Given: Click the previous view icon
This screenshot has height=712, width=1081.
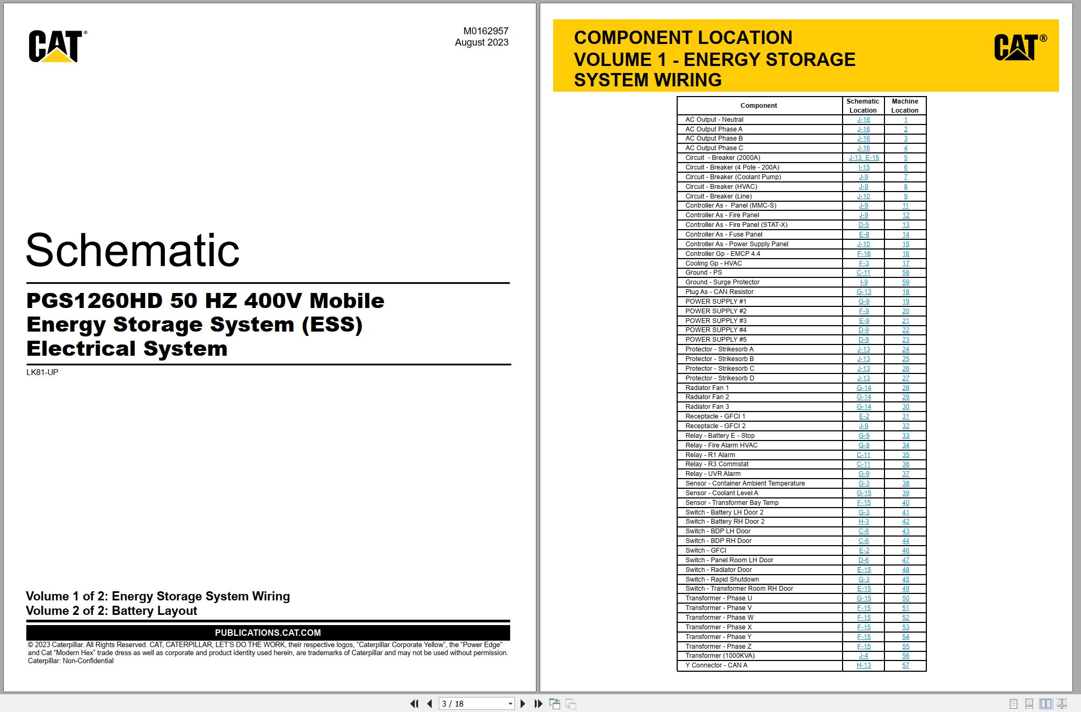Looking at the screenshot, I should click(555, 703).
